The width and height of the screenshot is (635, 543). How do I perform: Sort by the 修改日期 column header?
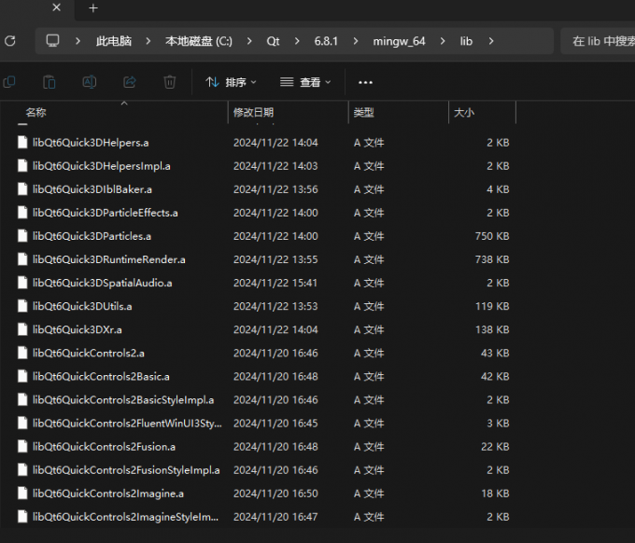pyautogui.click(x=253, y=112)
